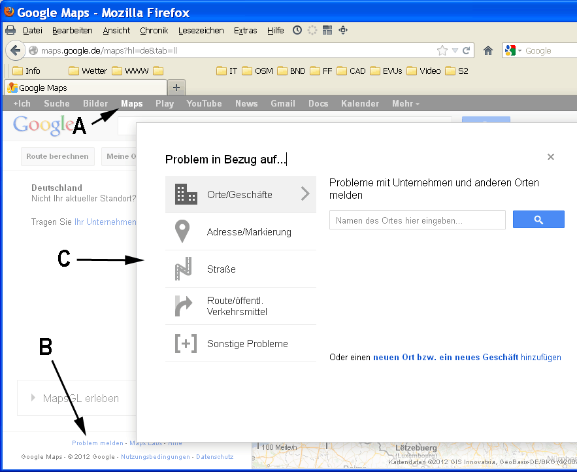Close the Problem dialog with X

[x=550, y=157]
